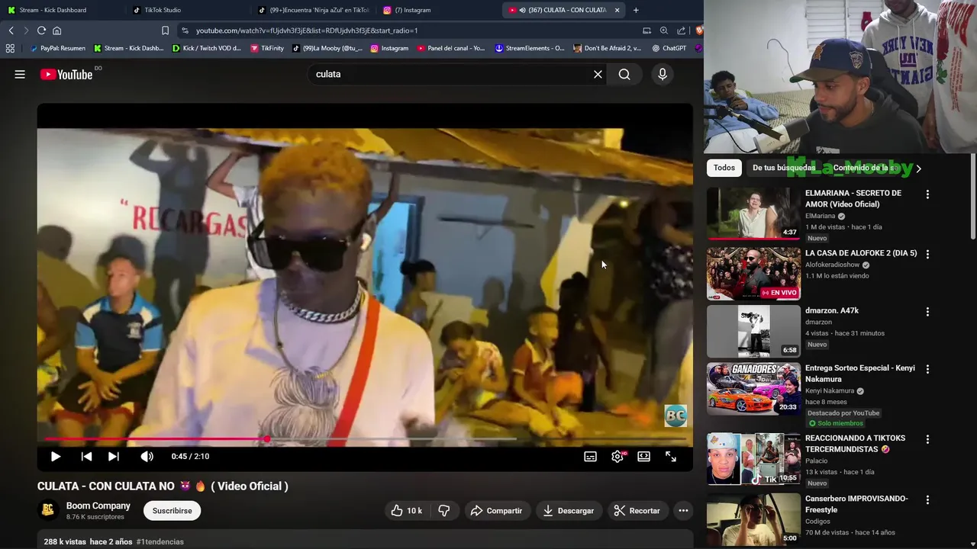
Task: Switch to Stream - Kick Dashboard tab
Action: (x=61, y=10)
